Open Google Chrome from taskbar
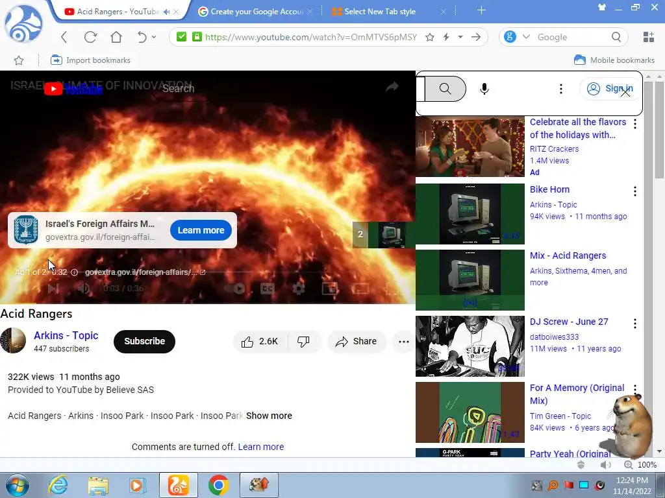The width and height of the screenshot is (665, 498). pos(218,485)
